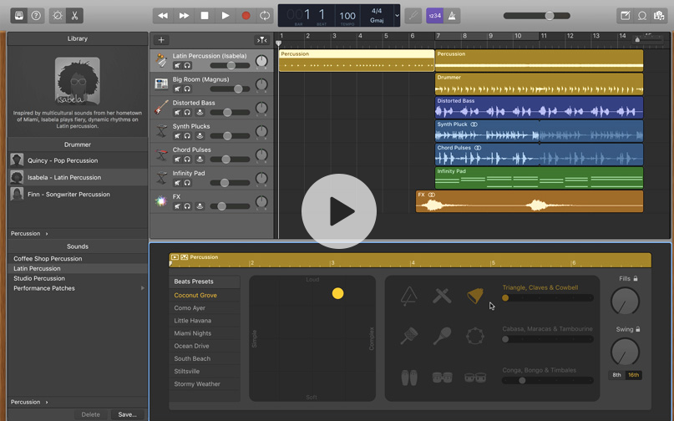Click the pan knob on FX track
674x421 pixels.
click(x=261, y=201)
